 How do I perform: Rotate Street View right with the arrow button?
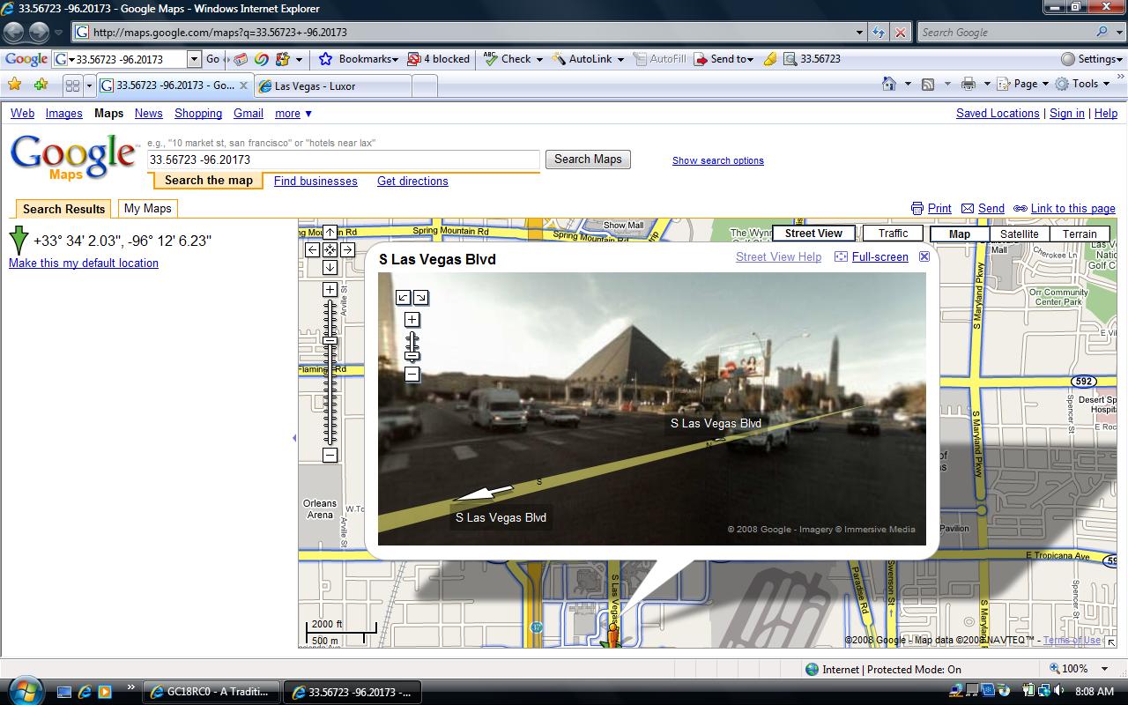(x=421, y=298)
